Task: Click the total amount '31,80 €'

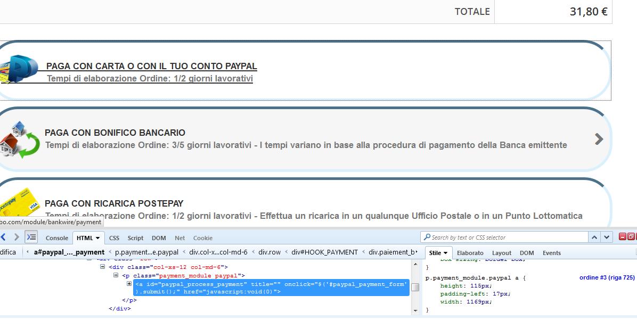Action: 588,11
